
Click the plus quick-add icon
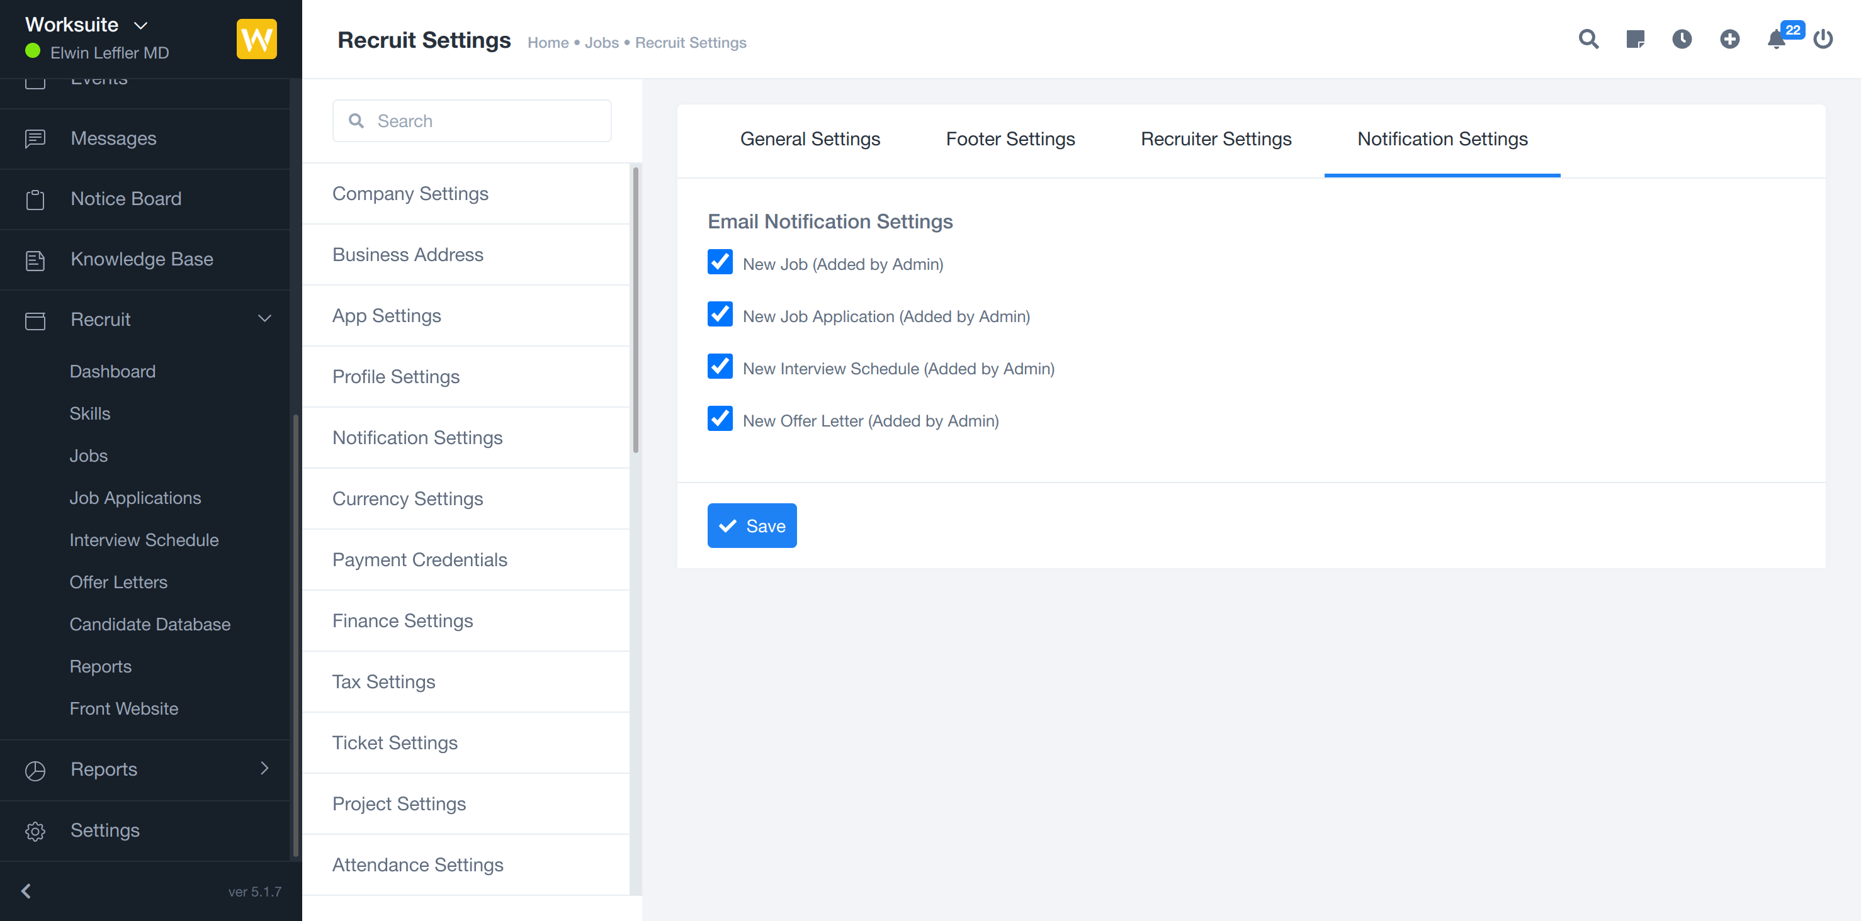click(1729, 39)
